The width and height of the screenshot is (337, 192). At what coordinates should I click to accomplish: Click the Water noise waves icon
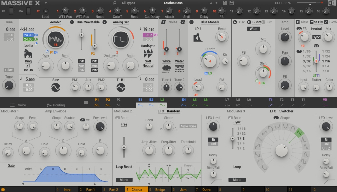(x=179, y=69)
